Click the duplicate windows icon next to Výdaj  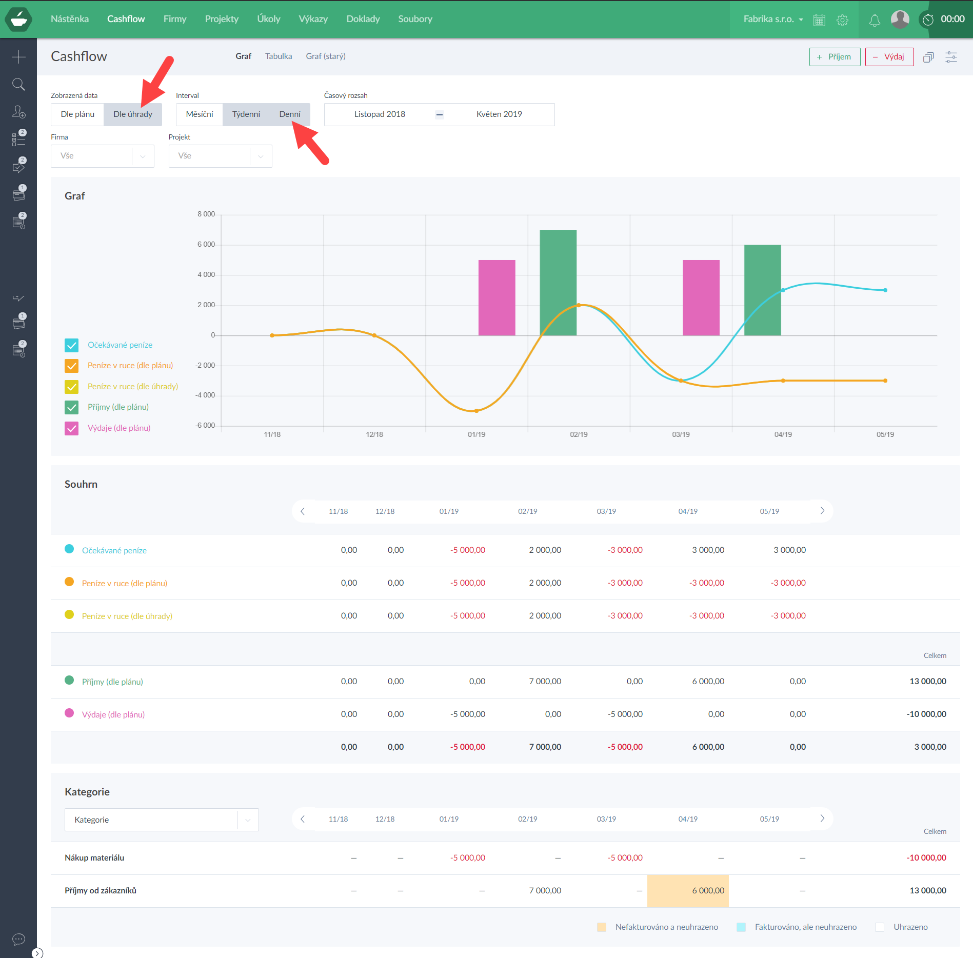click(928, 57)
